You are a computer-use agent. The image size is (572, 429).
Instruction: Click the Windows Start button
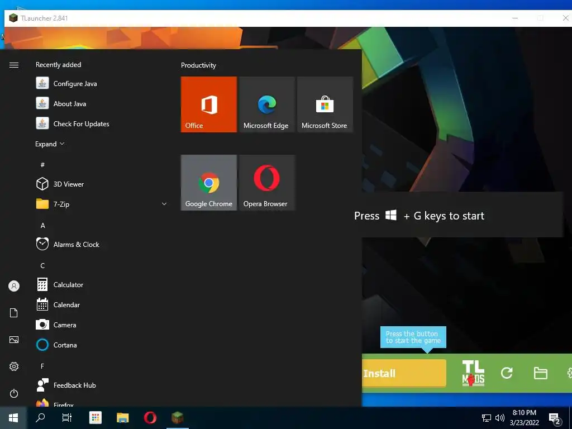(x=13, y=418)
